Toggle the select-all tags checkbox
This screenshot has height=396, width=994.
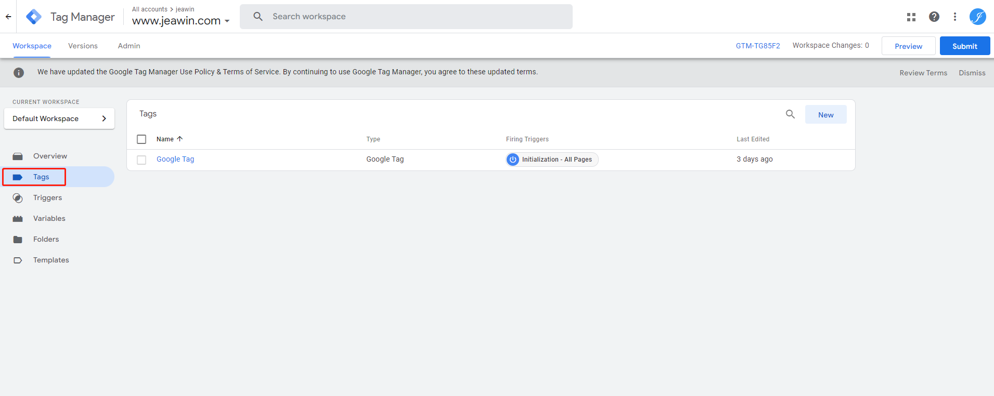[141, 139]
